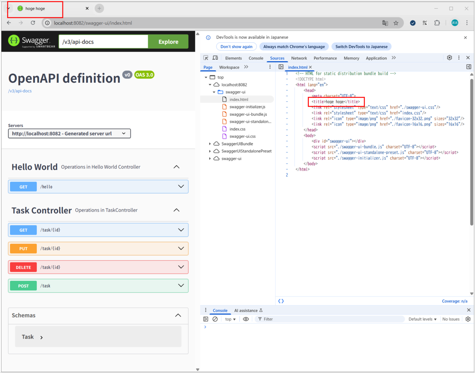Close the index.html editor tab
Screen dimensions: 475x373
[x=310, y=67]
